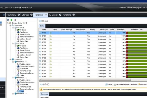
Task: Select disk row 07-08
Action: pos(93,58)
